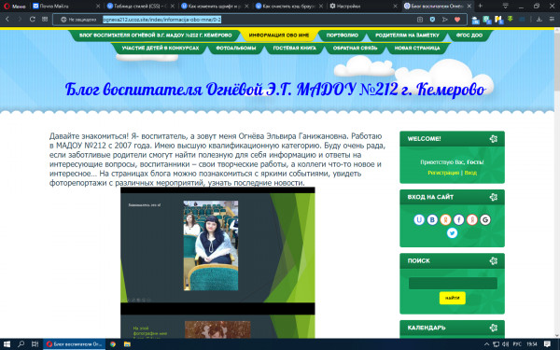Open the cloud folder extension icon
The width and height of the screenshot is (560, 350).
[x=475, y=20]
